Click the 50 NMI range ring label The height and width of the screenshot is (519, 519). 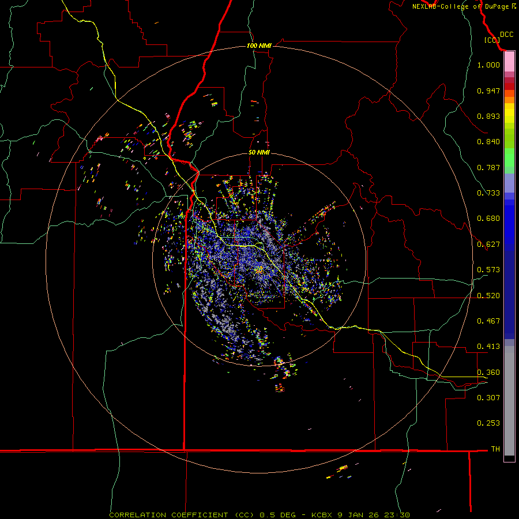point(259,152)
